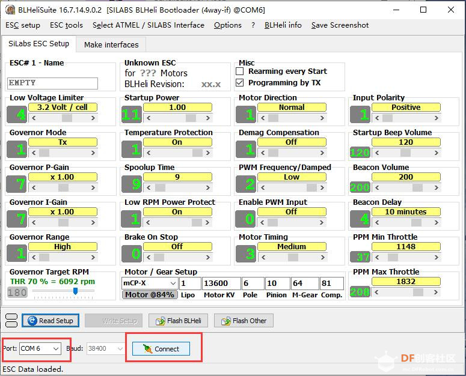Click right arrow of Governor P-Gain slider
Viewport: 466px width, 376px height.
coord(93,187)
